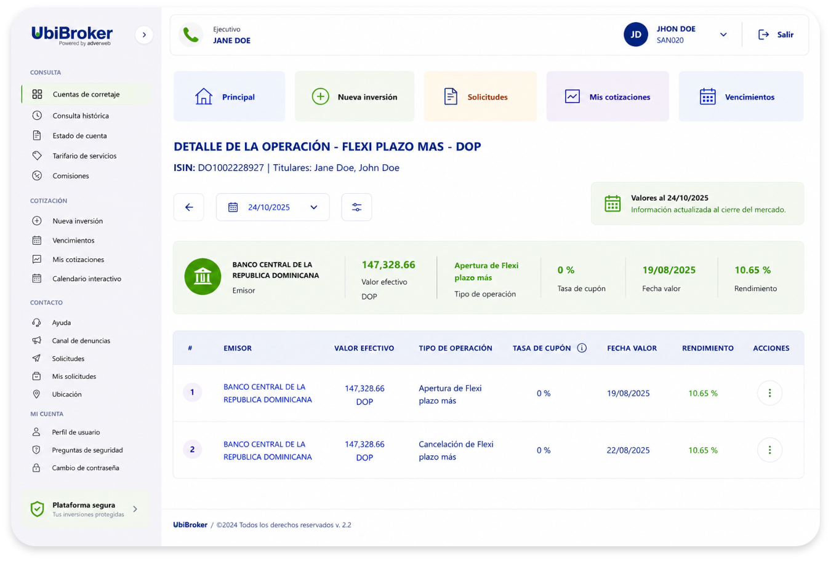Click the Calendario interactivo sidebar label
The width and height of the screenshot is (831, 561).
click(87, 279)
